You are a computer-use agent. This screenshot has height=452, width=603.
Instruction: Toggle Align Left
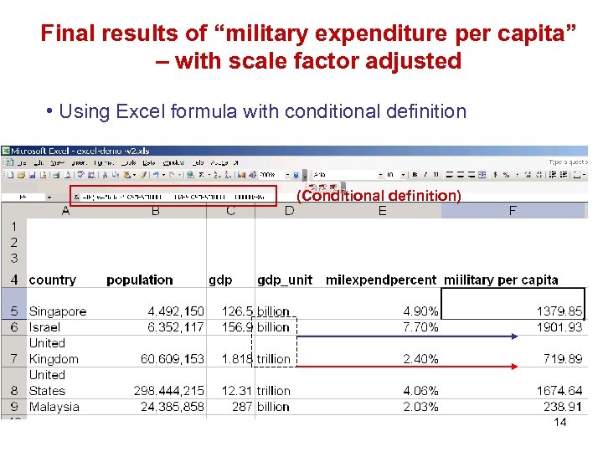pyautogui.click(x=449, y=174)
